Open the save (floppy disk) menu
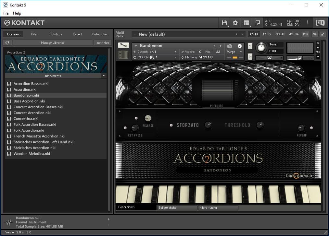 [x=224, y=23]
